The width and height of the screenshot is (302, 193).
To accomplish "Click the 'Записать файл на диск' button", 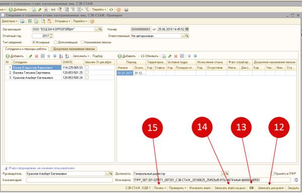I will coord(230,188).
